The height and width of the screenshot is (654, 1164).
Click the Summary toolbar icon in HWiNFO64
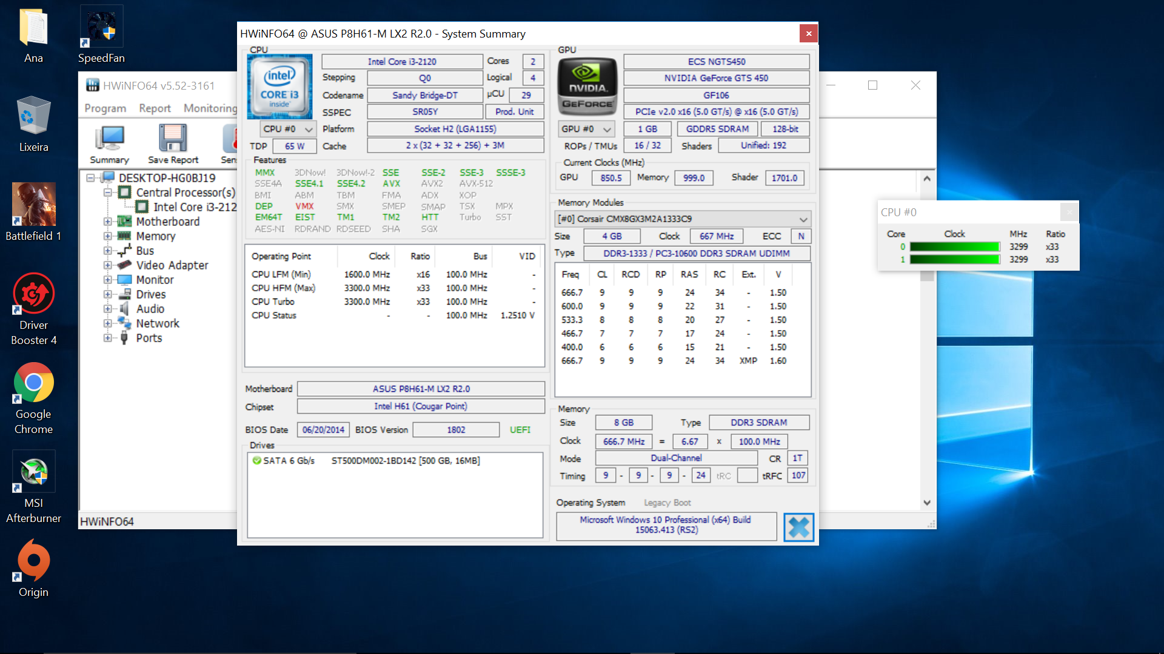click(x=109, y=145)
